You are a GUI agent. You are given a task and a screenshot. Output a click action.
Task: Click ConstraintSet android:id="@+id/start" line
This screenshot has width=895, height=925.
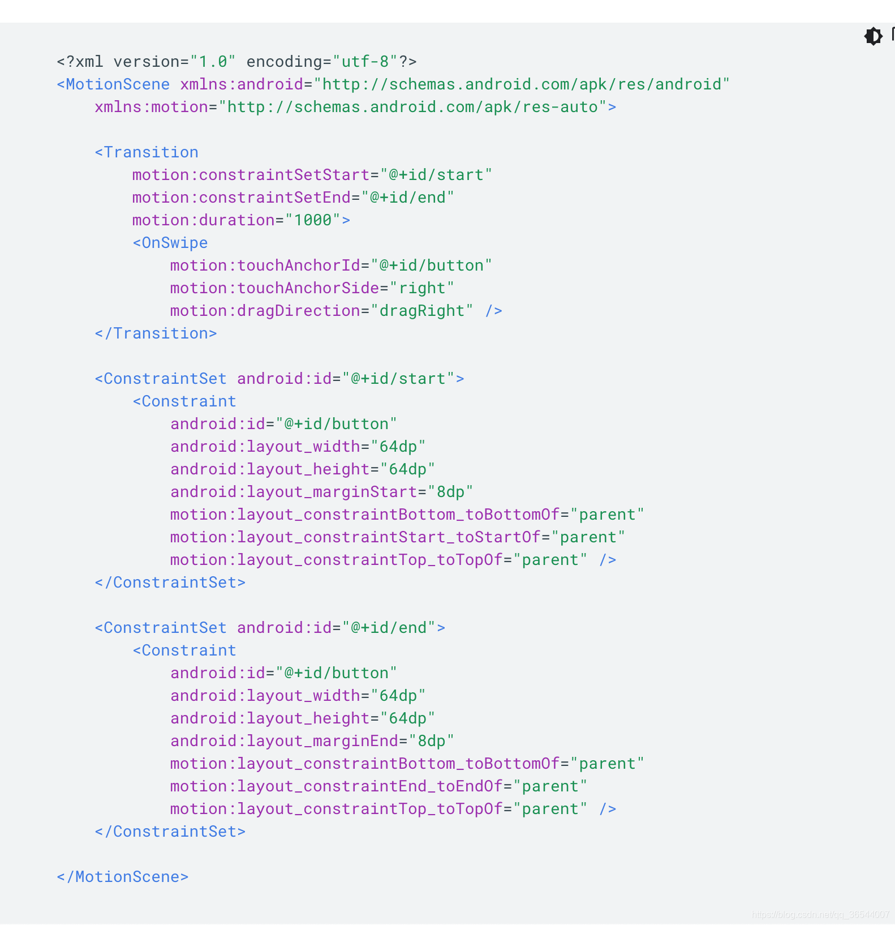coord(279,379)
